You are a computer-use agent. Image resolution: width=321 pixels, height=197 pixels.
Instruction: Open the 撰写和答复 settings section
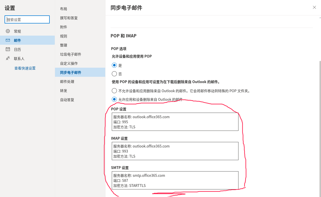pos(80,18)
